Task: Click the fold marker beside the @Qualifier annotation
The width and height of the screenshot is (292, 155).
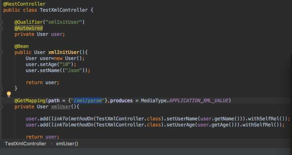Action: click(x=1, y=22)
